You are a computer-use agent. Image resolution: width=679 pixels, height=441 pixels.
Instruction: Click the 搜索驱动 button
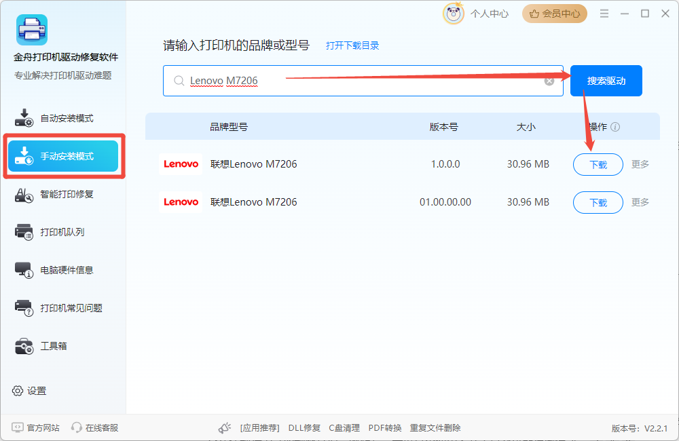tap(606, 81)
